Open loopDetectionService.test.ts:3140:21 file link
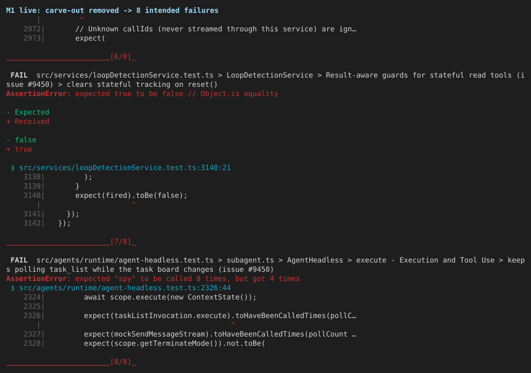Viewport: 531px width, 373px height. pos(125,167)
